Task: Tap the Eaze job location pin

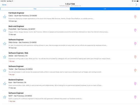Action: click(x=135, y=84)
